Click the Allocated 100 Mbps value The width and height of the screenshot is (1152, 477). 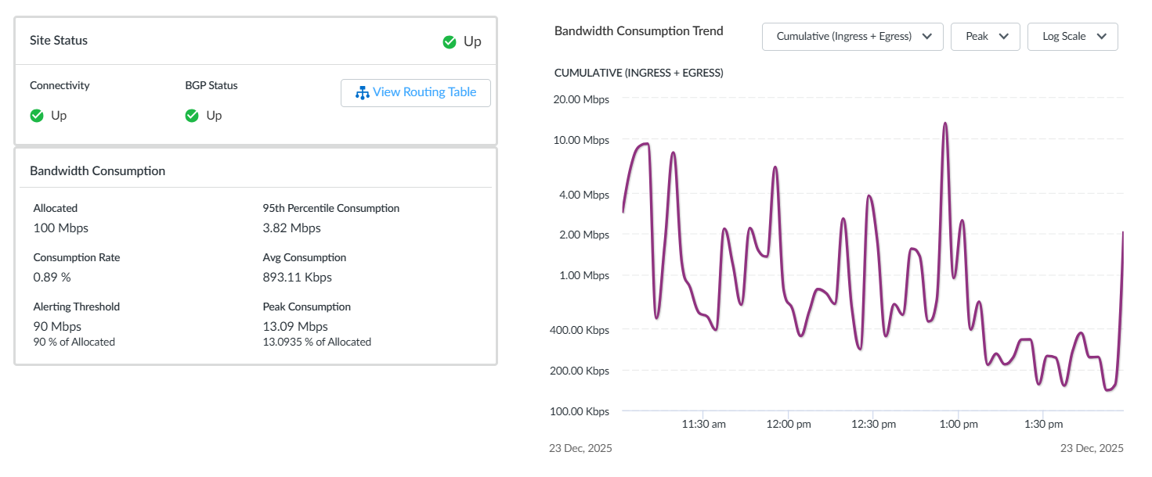(61, 228)
